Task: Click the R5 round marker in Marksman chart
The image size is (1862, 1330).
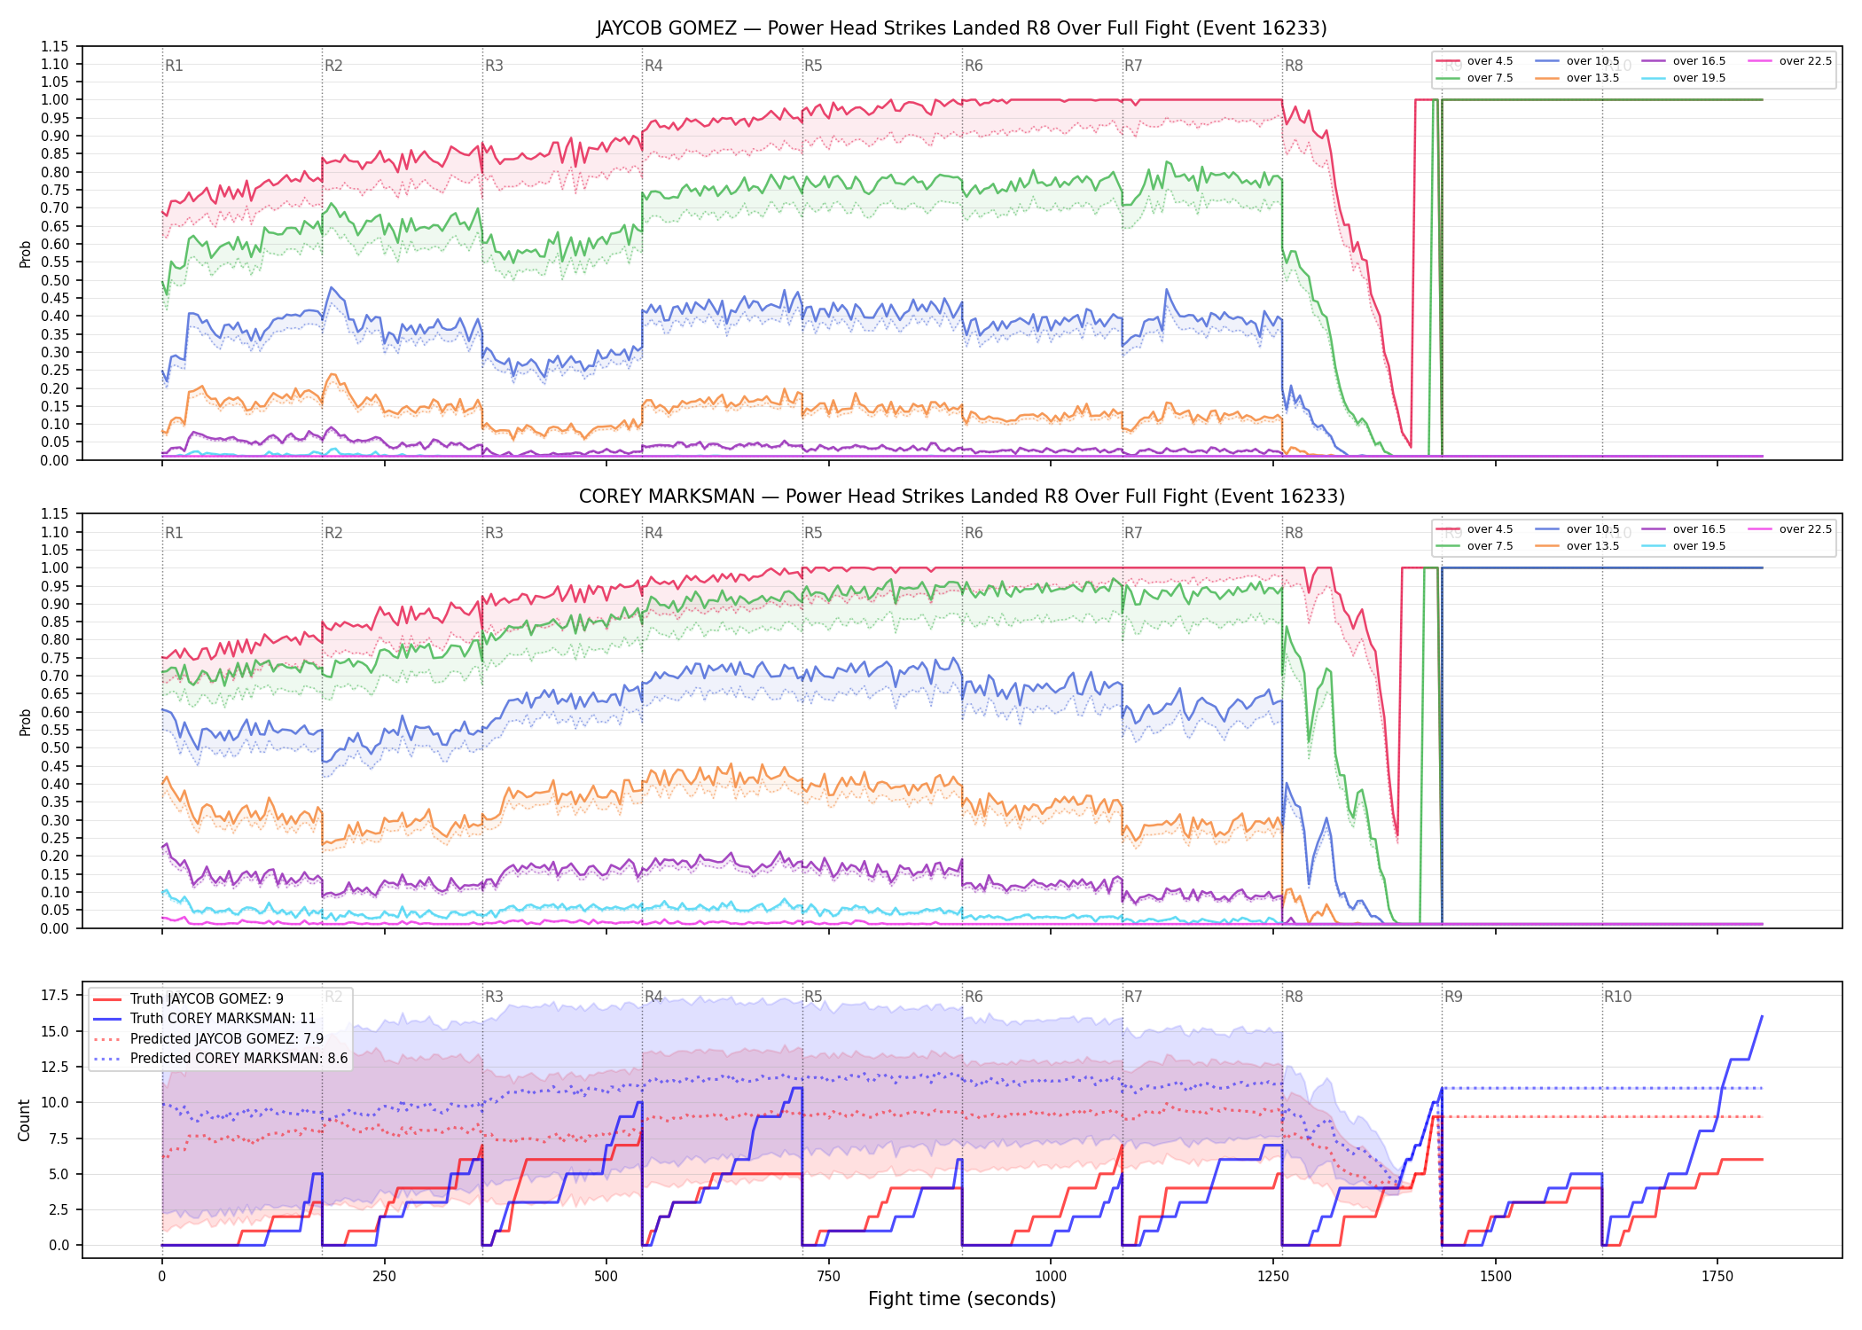Action: (x=813, y=533)
